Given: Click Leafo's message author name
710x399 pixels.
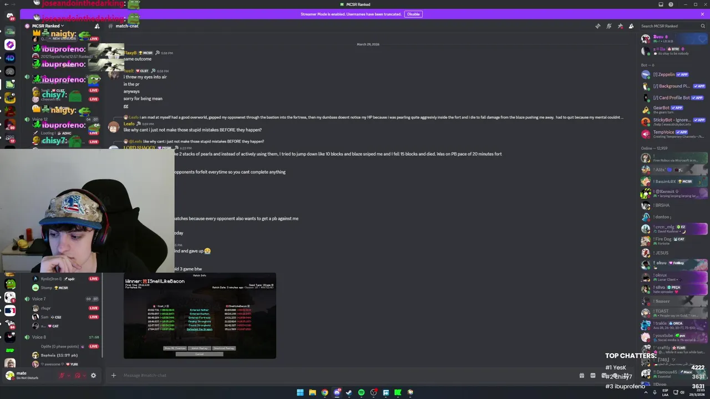Looking at the screenshot, I should [129, 124].
